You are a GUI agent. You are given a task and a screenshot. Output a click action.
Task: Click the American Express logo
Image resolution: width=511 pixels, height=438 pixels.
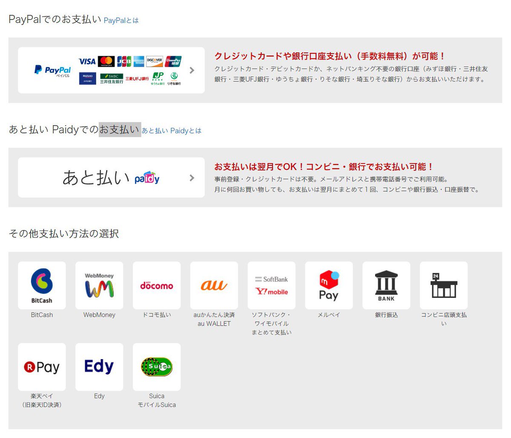pos(139,61)
